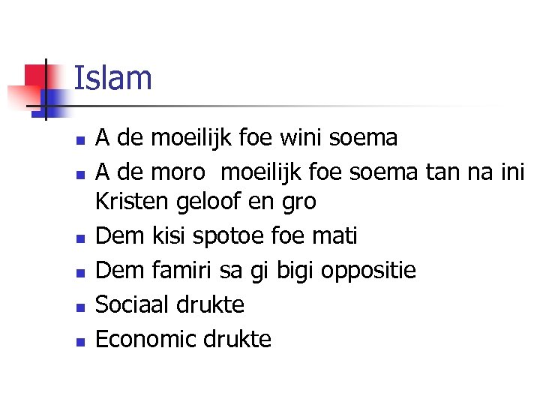Select the word "oppositie"
The height and width of the screenshot is (405, 540).
(x=368, y=271)
